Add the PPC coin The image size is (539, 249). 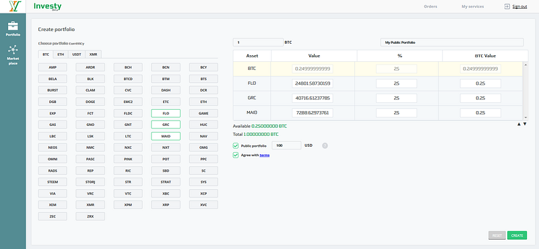[x=203, y=159]
